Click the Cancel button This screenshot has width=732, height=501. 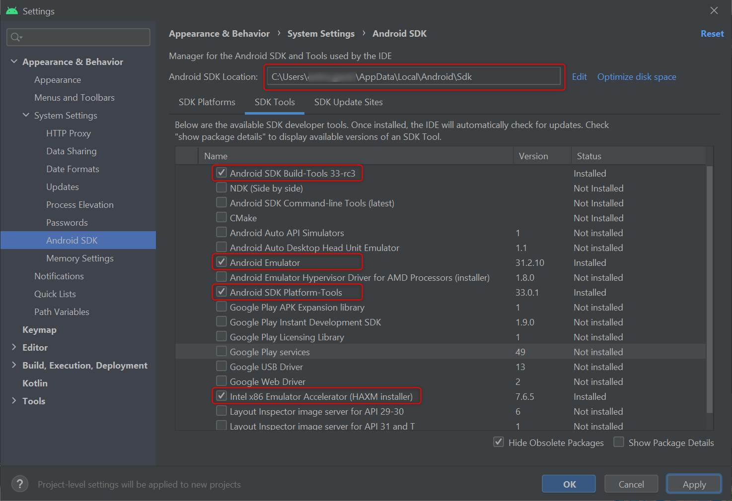coord(631,484)
